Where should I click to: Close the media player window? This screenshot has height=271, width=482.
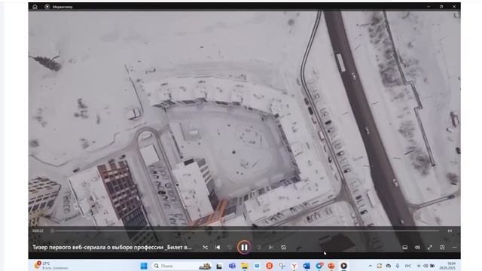coord(454,7)
